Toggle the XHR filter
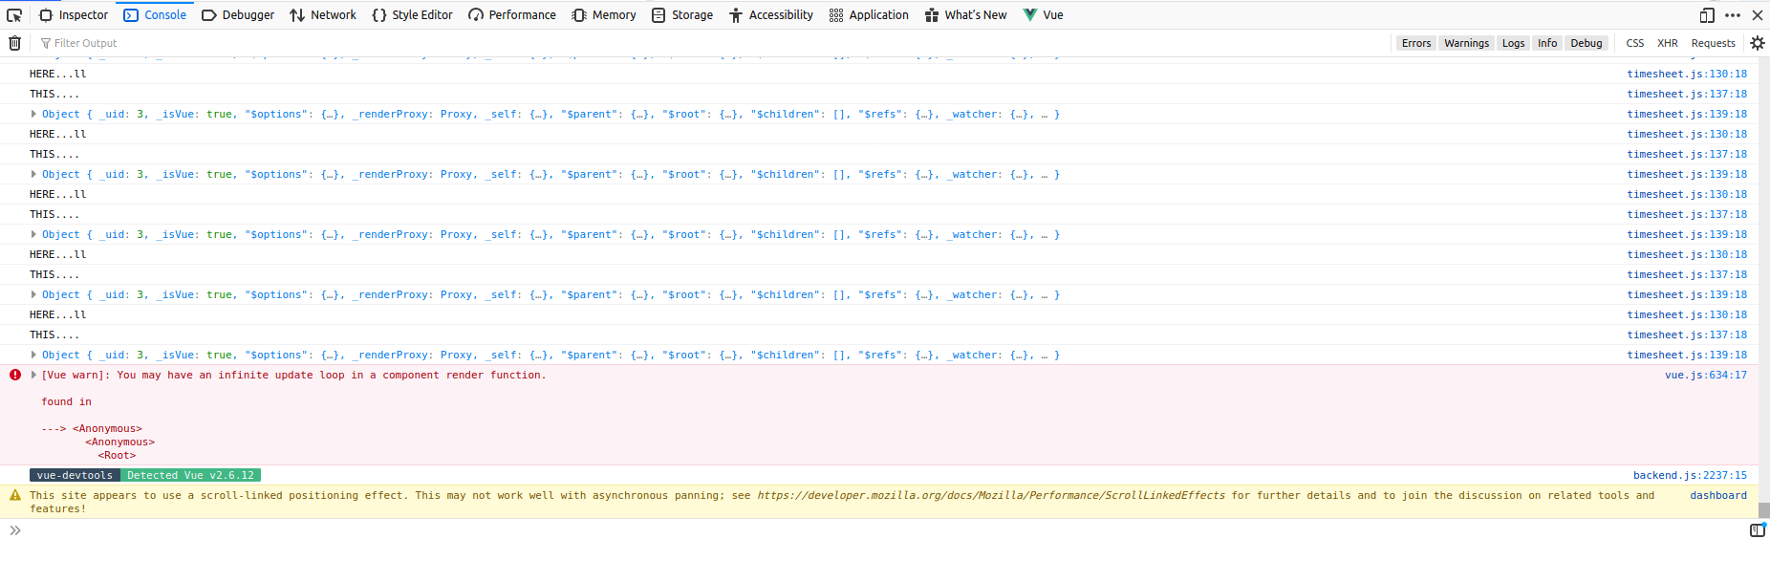Image resolution: width=1770 pixels, height=561 pixels. click(1668, 43)
